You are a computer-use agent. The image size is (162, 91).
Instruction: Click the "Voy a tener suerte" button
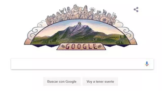100,81
